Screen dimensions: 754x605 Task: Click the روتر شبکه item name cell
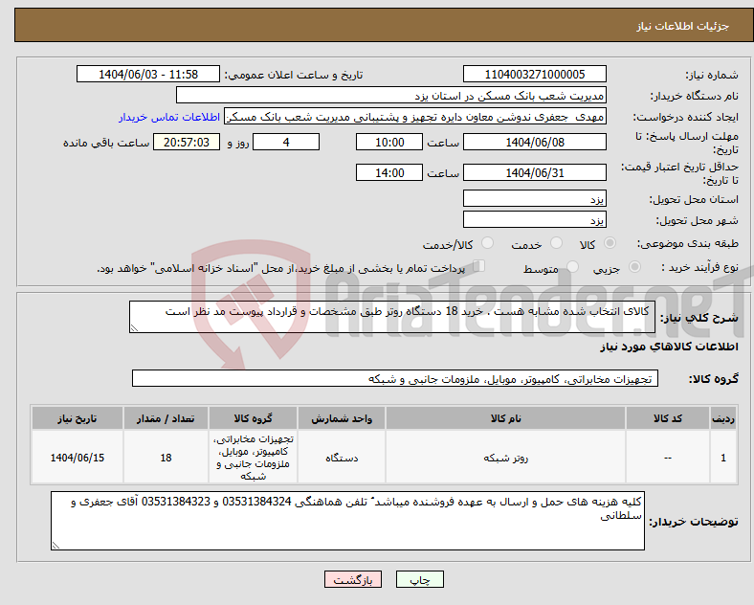[x=505, y=458]
